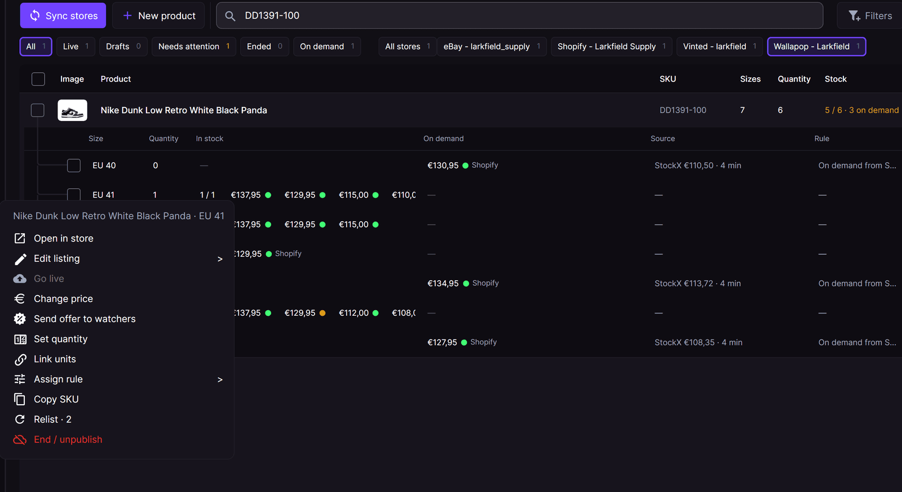Click the cloud upload Go live icon

pos(20,279)
